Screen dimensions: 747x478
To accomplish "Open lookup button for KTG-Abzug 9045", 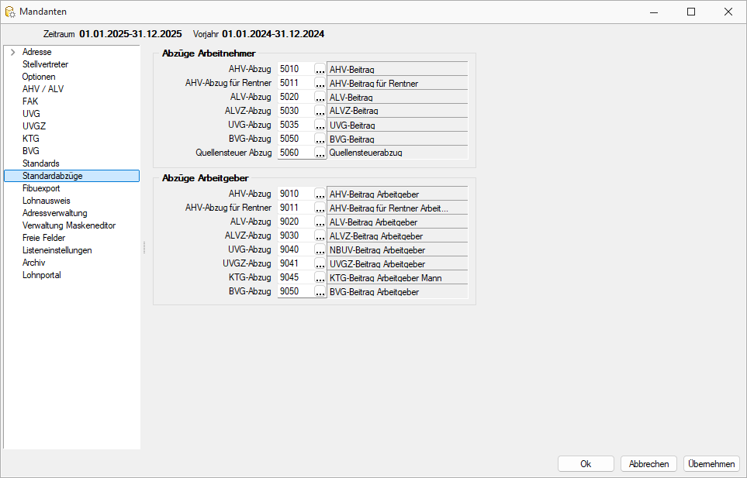I will 320,277.
